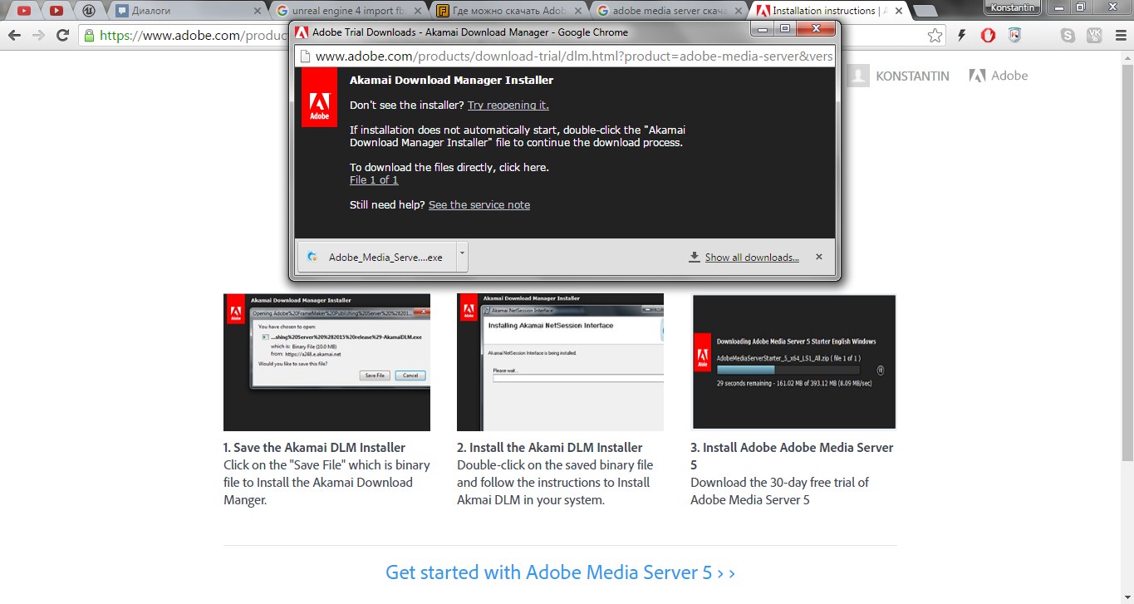Click the browser forward arrow
Viewport: 1134px width, 604px height.
[38, 36]
